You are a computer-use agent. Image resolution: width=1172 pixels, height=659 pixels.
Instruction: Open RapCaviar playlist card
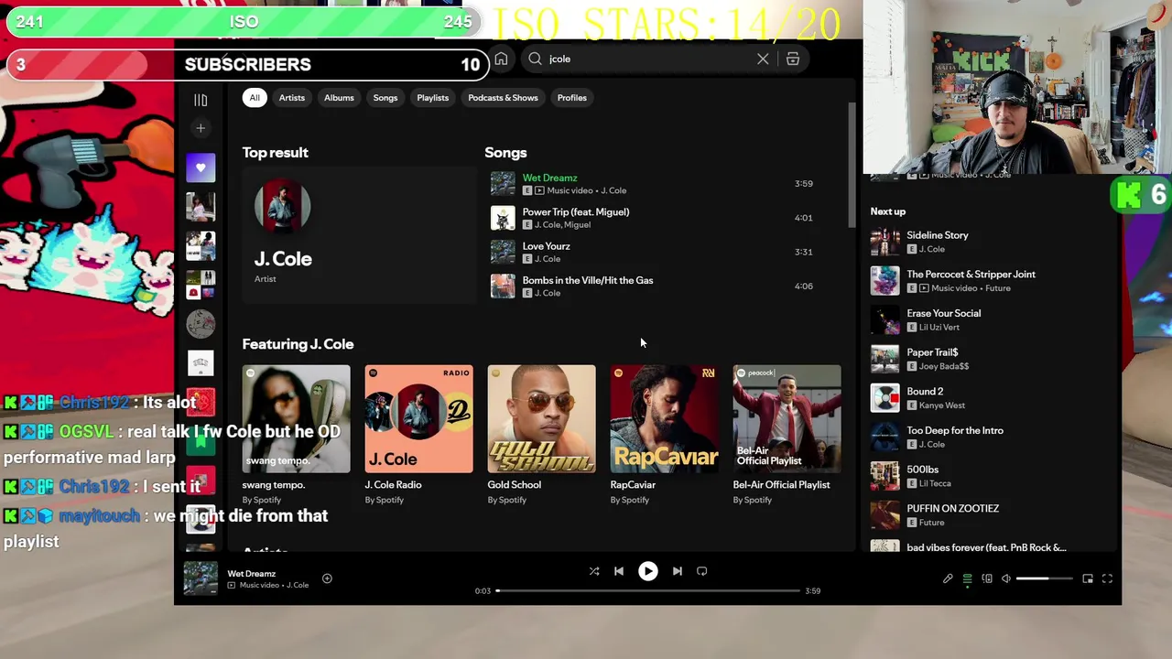[664, 436]
